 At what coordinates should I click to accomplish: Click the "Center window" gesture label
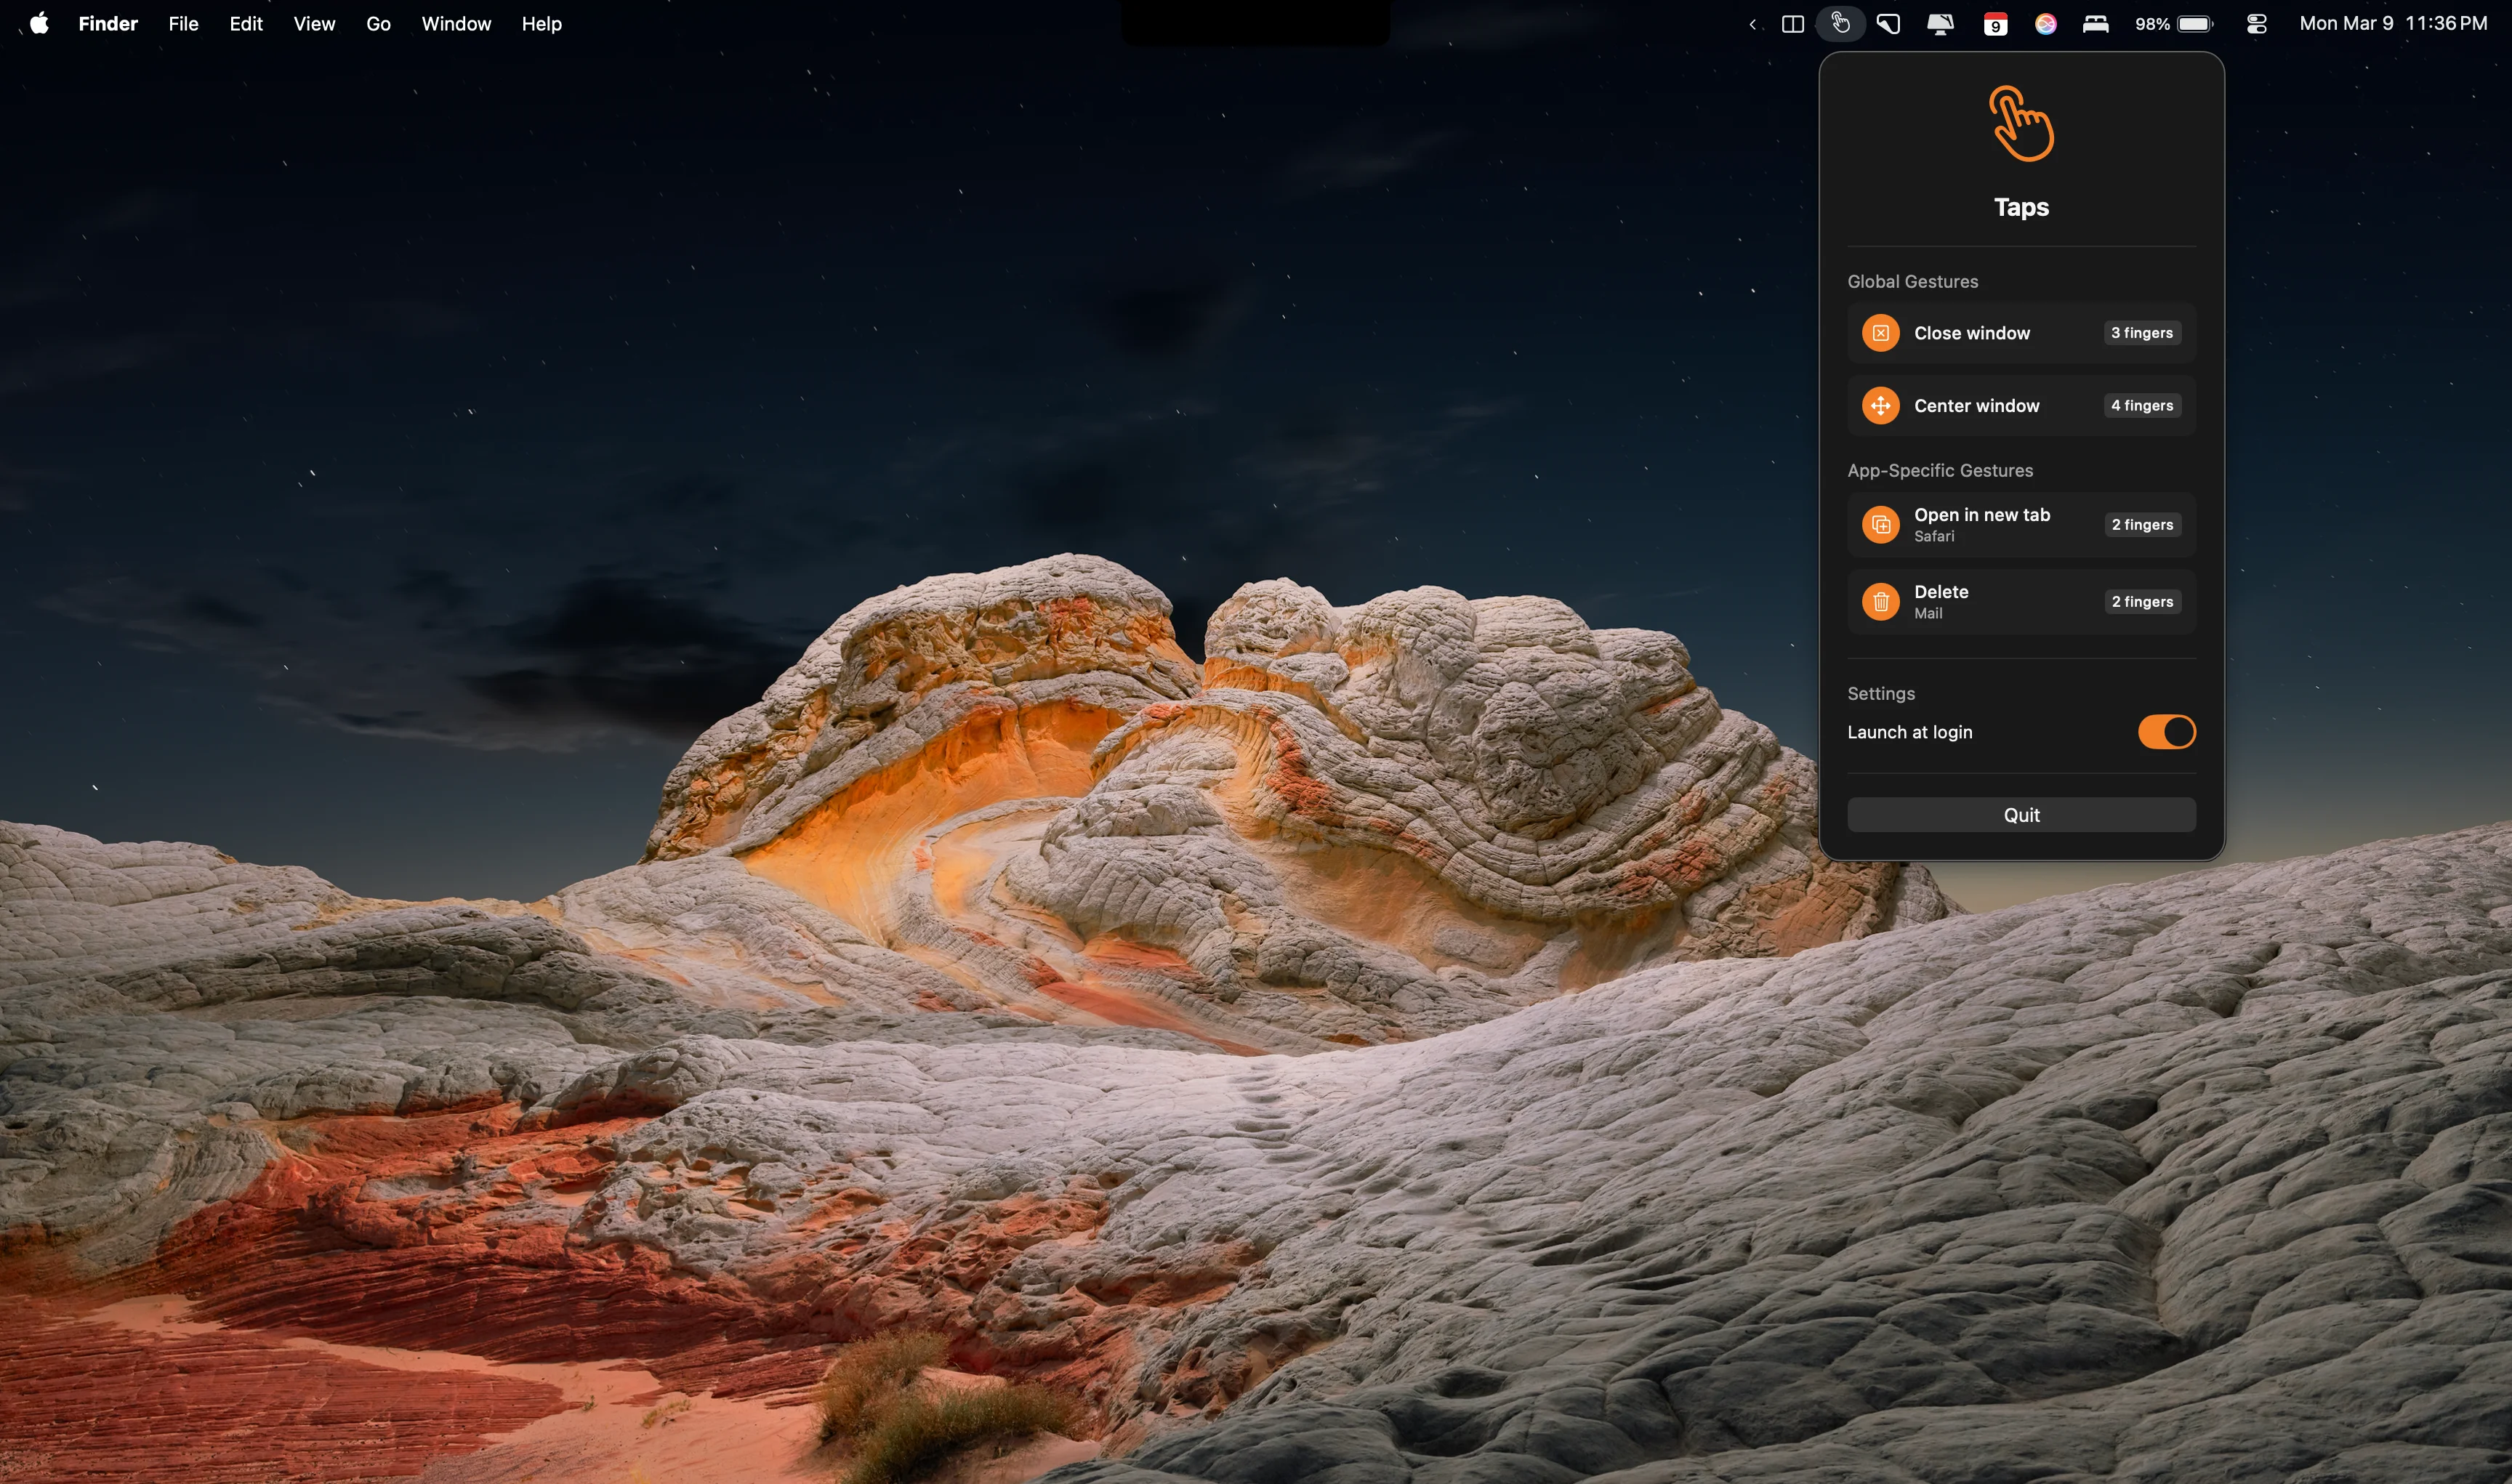[x=1976, y=406]
